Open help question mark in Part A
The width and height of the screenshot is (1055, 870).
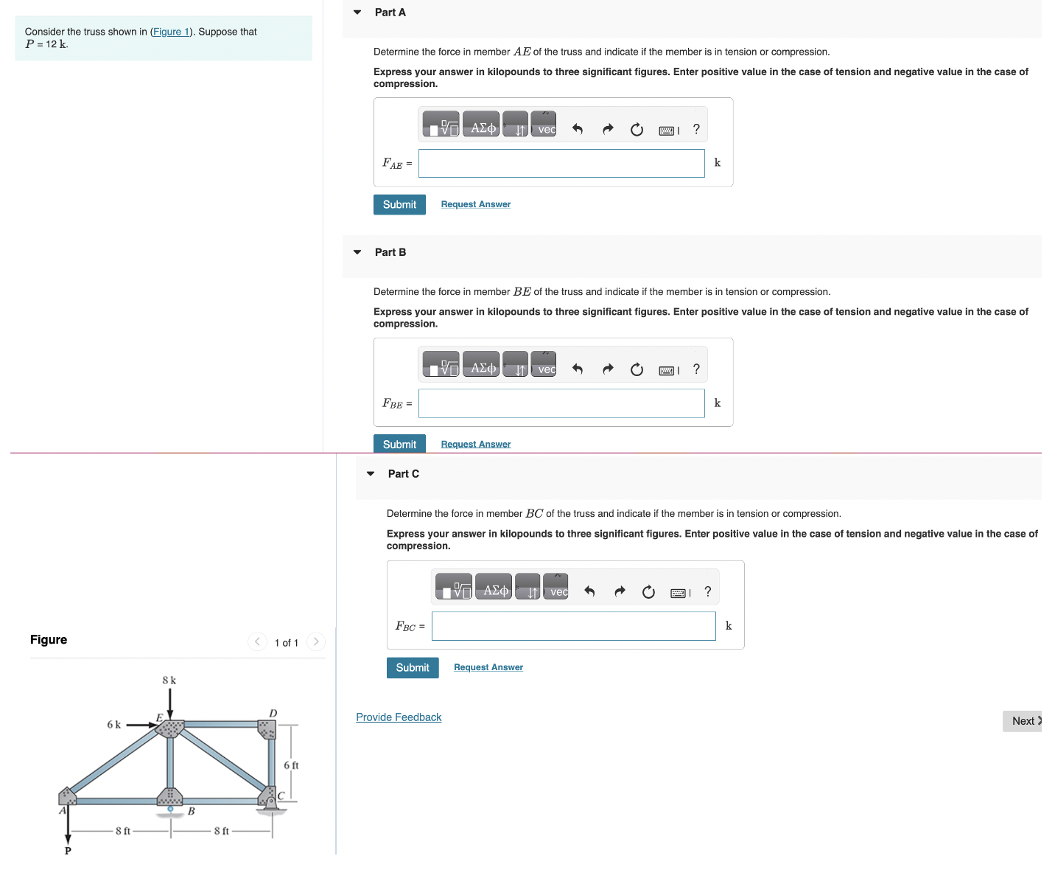[x=696, y=130]
